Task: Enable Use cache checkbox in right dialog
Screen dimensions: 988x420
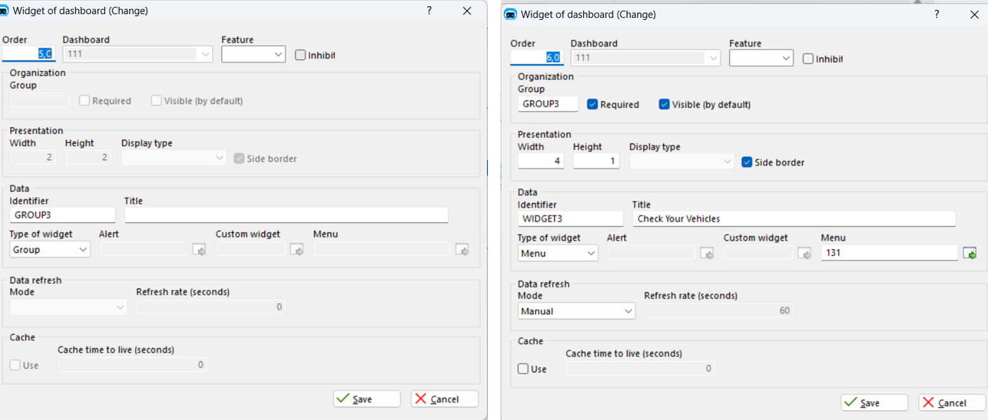Action: point(523,369)
